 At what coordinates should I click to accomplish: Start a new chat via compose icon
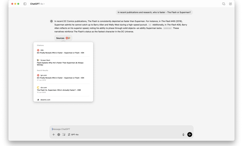pos(230,4)
